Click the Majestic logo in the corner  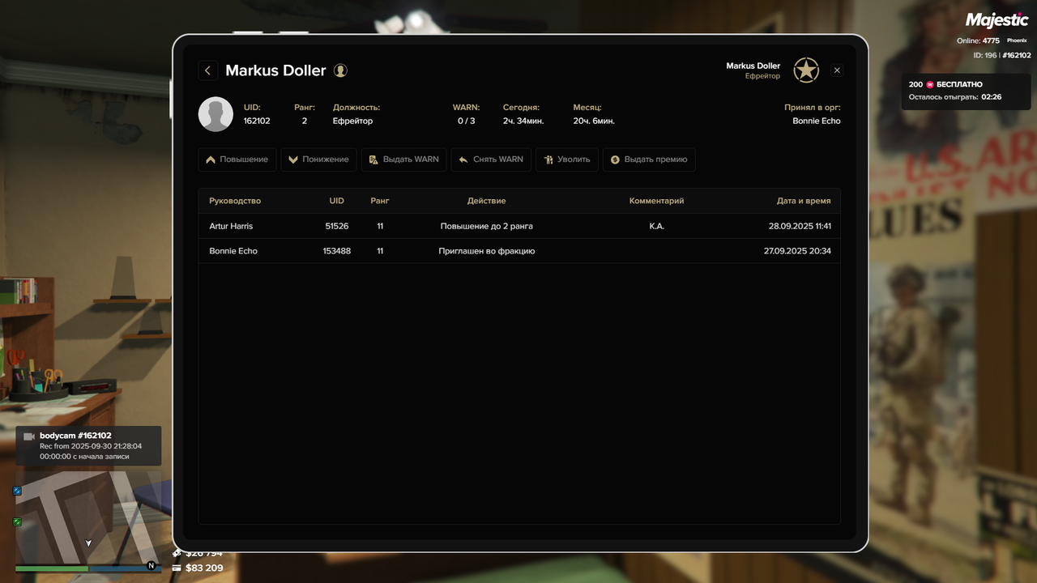pyautogui.click(x=996, y=19)
